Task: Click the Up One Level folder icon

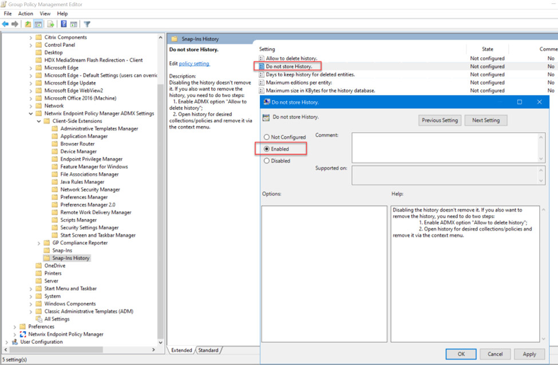Action: (28, 24)
